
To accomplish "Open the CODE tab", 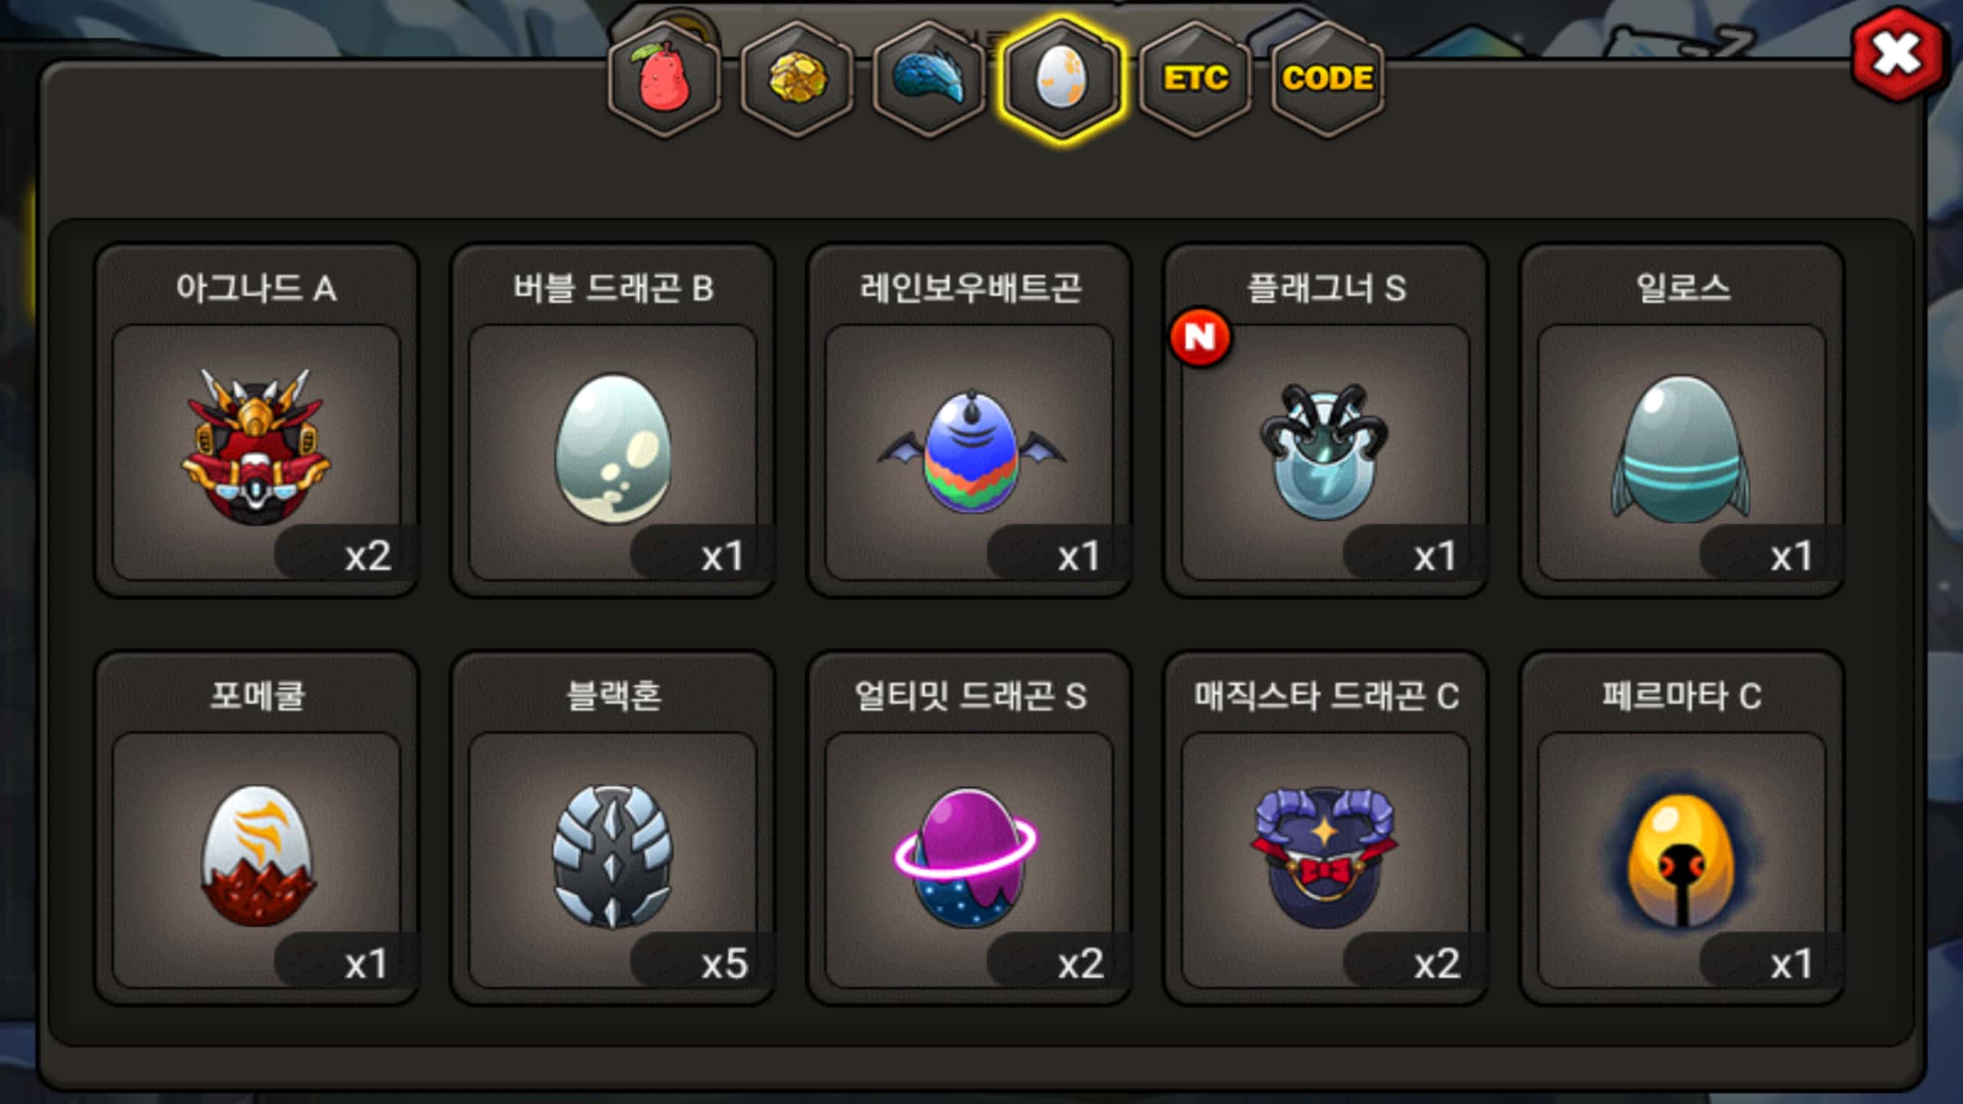I will (x=1327, y=79).
